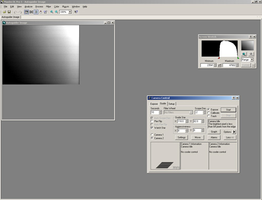Open the Range dropdown in Screen Stretch
The image size is (262, 200).
252,59
